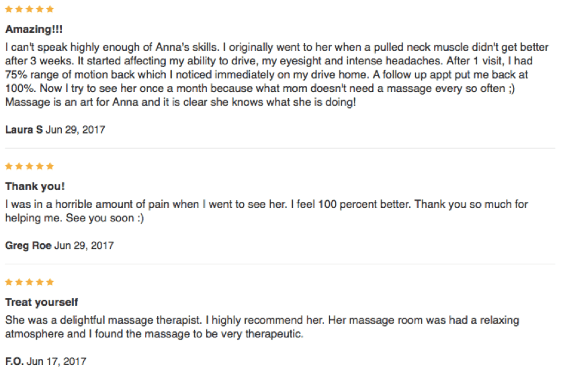563x373 pixels.
Task: Click the first star on Greg Roe's review
Action: [x=8, y=166]
